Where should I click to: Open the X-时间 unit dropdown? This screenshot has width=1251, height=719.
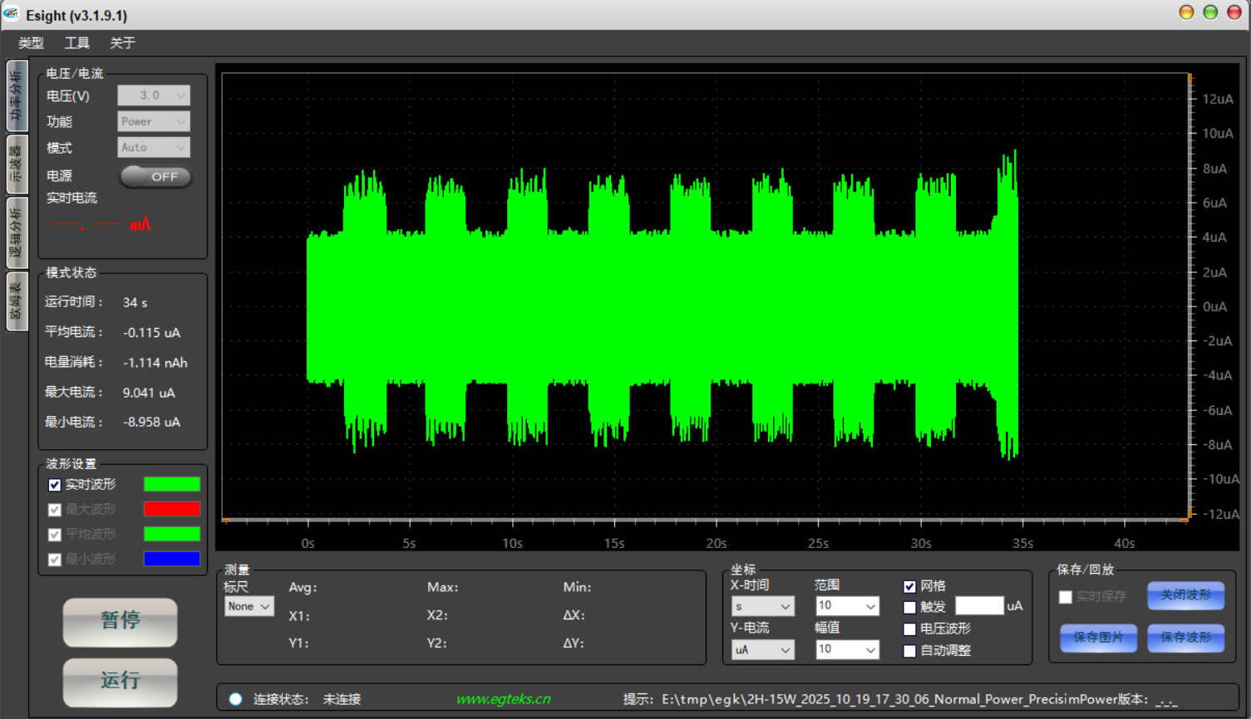click(x=762, y=607)
